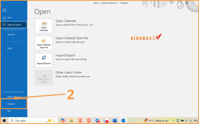Viewport: 199px width, 124px height.
Task: Open File Explorer from the taskbar
Action: 71,120
